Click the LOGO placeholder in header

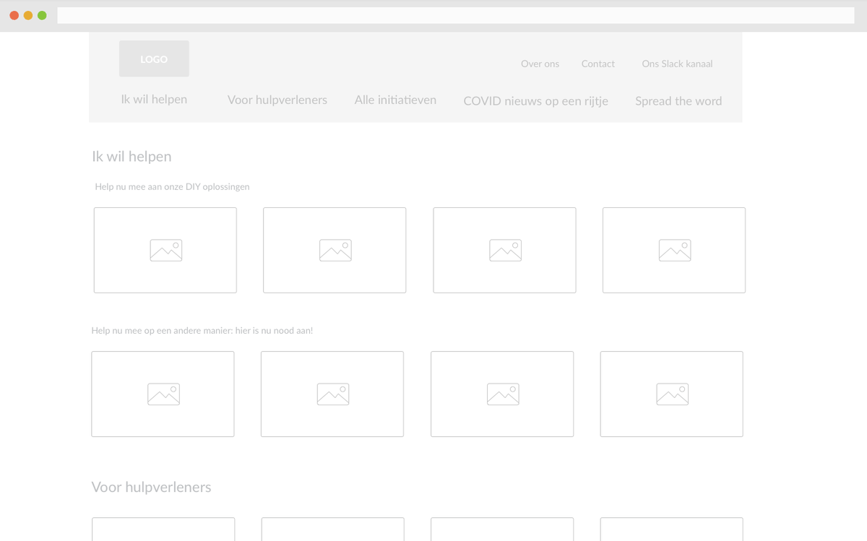(154, 59)
